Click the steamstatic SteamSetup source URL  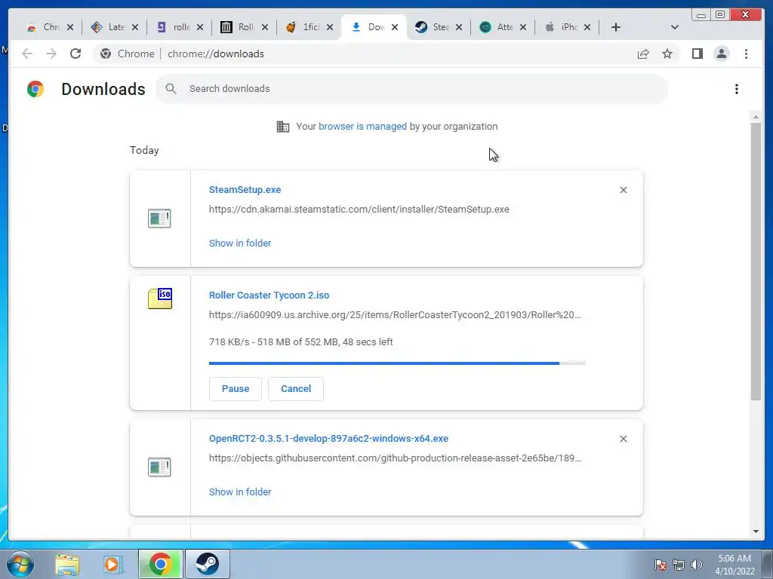pos(359,210)
